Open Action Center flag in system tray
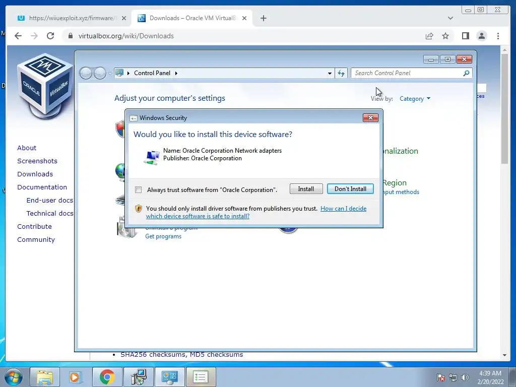The width and height of the screenshot is (516, 387). [x=441, y=377]
